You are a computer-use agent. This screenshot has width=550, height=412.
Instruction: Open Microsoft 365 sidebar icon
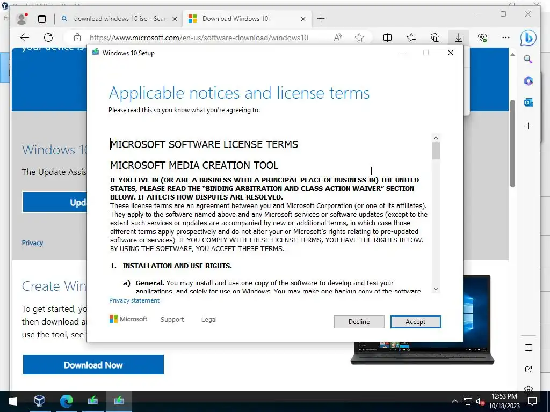point(529,81)
